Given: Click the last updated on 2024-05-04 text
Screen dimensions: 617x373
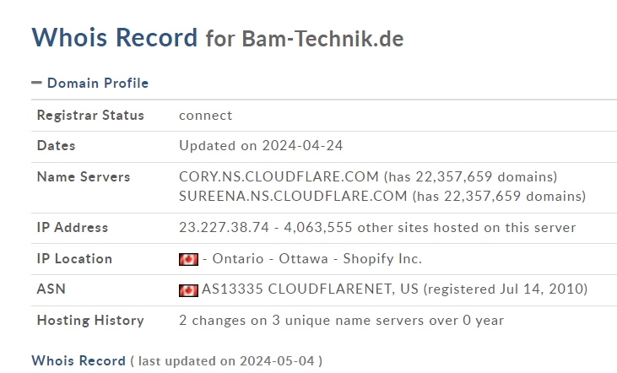Looking at the screenshot, I should coord(226,361).
